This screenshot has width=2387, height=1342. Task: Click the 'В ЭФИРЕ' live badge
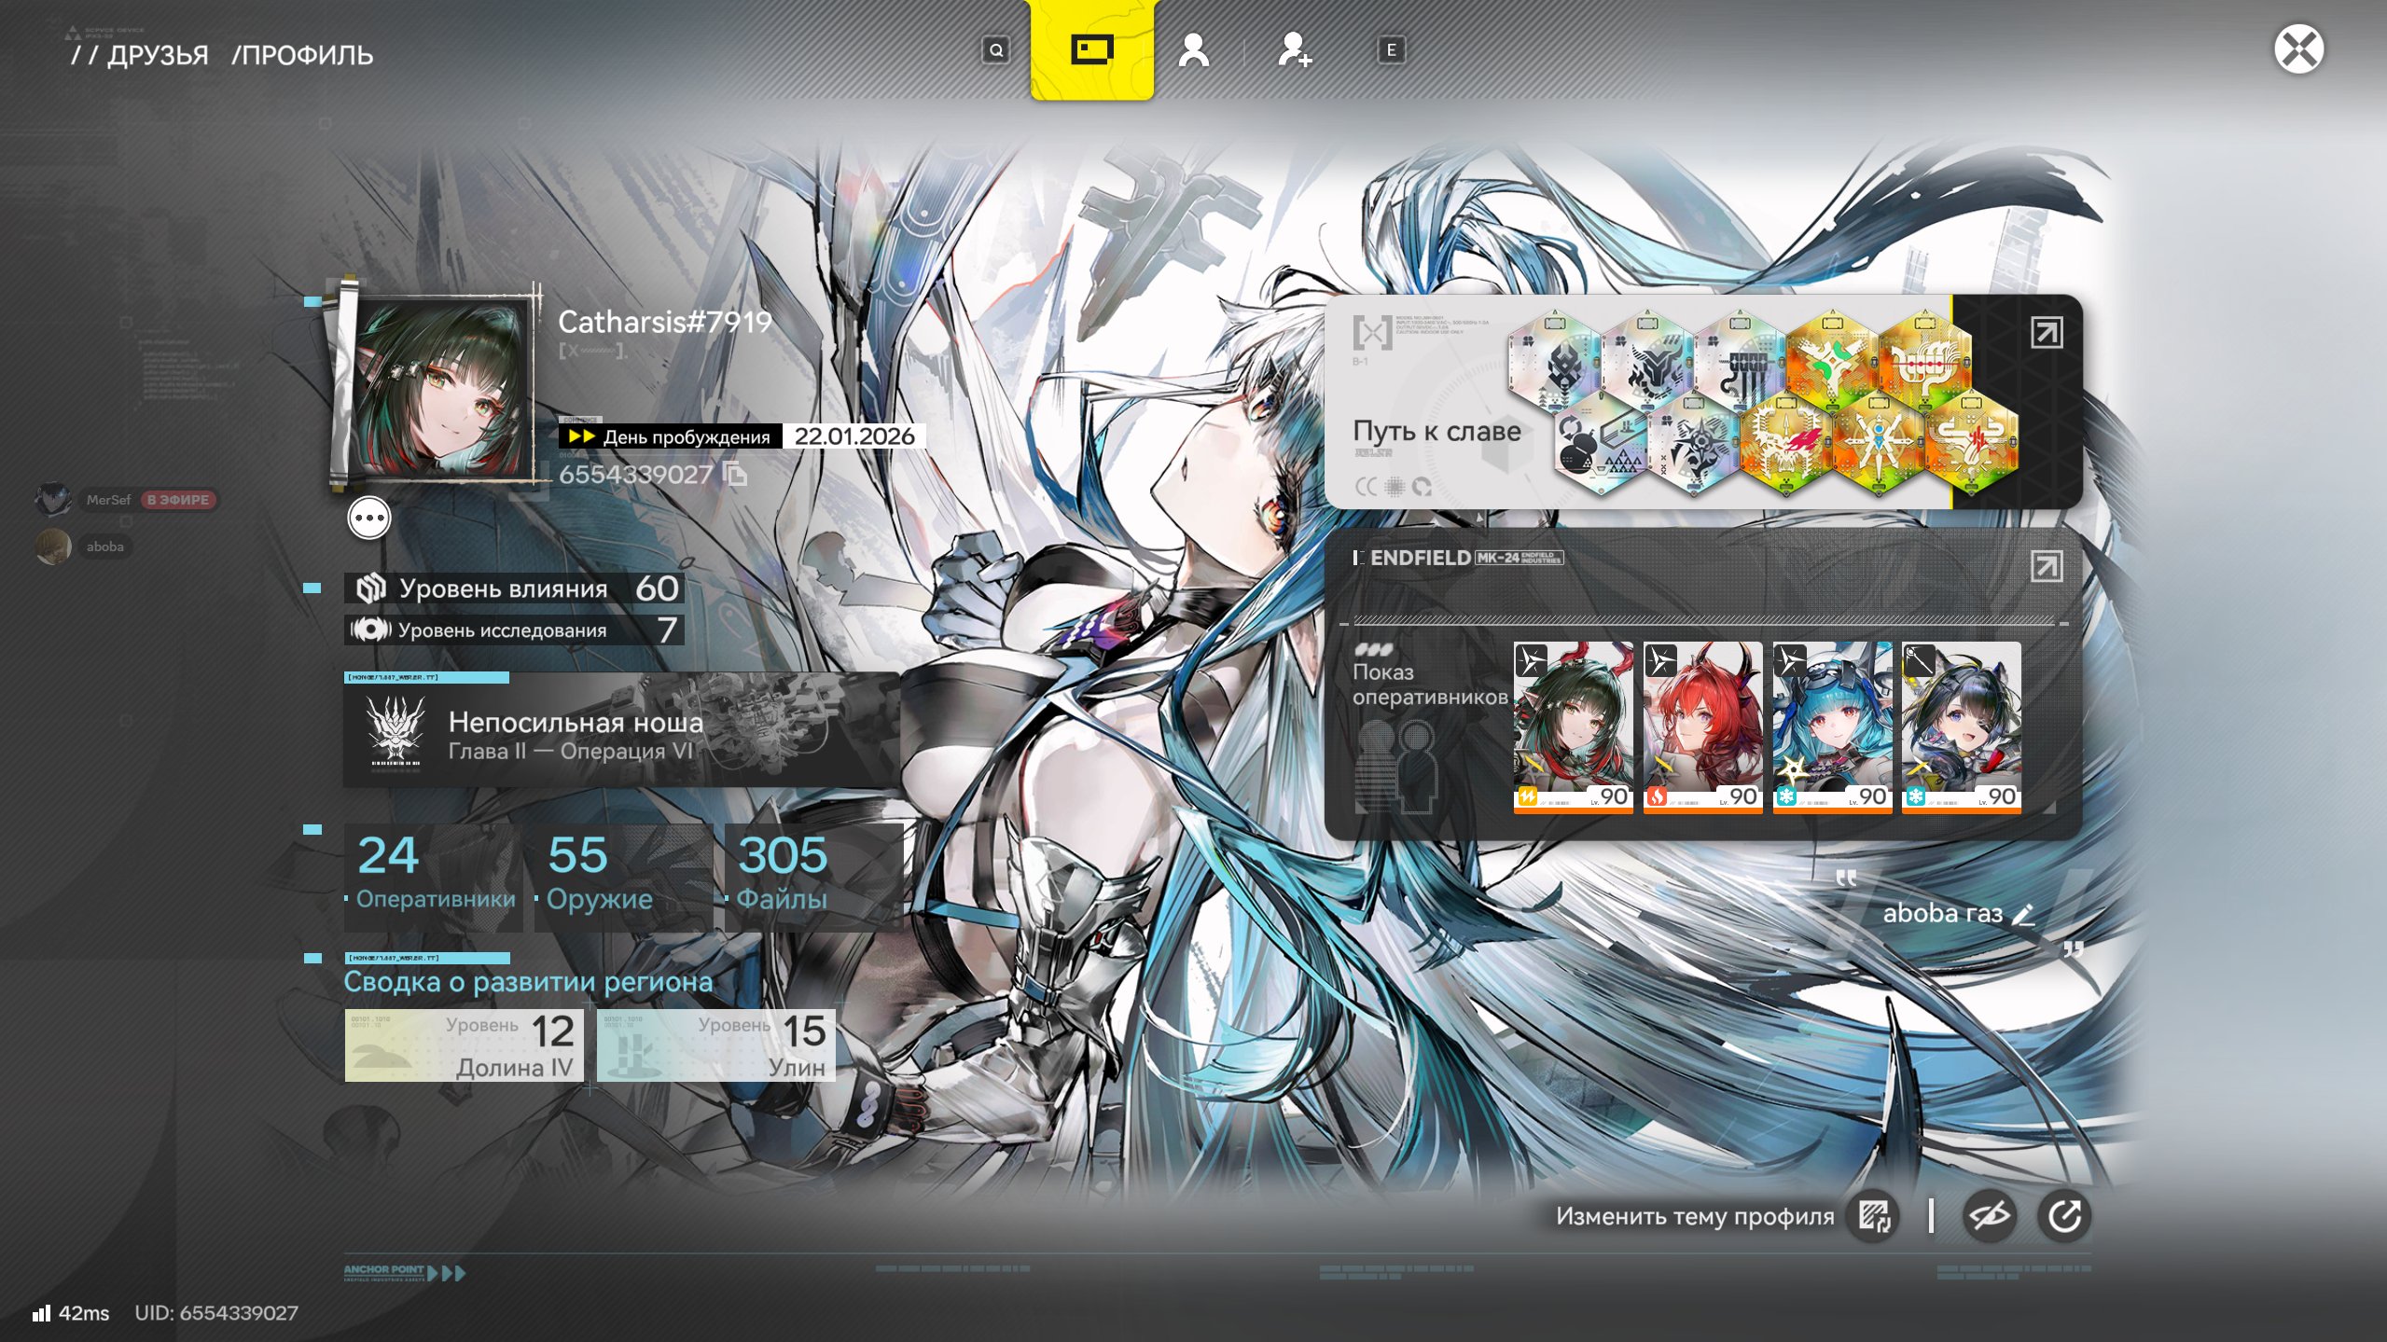tap(178, 500)
